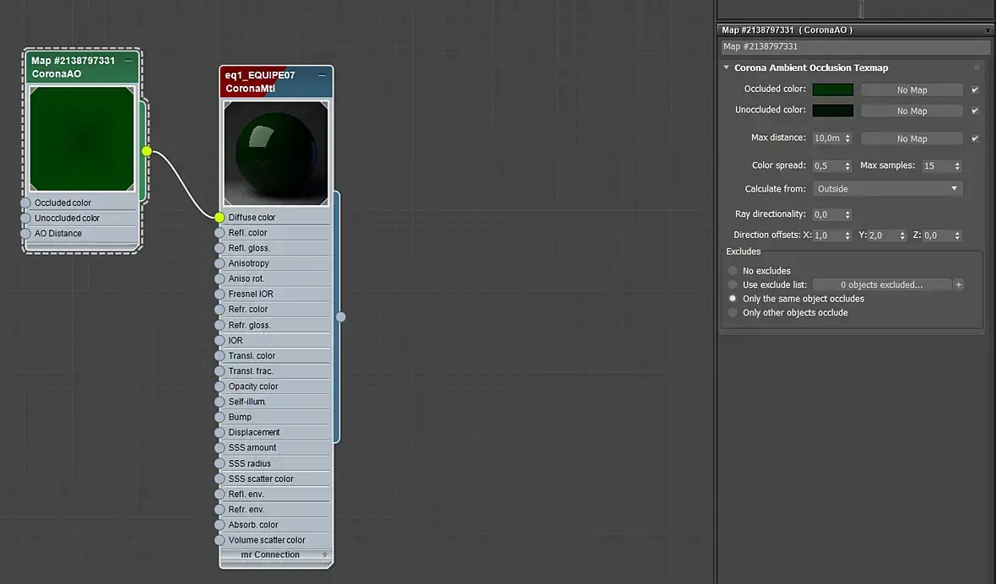The width and height of the screenshot is (996, 584).
Task: Close the Map parameter panel
Action: tap(988, 30)
